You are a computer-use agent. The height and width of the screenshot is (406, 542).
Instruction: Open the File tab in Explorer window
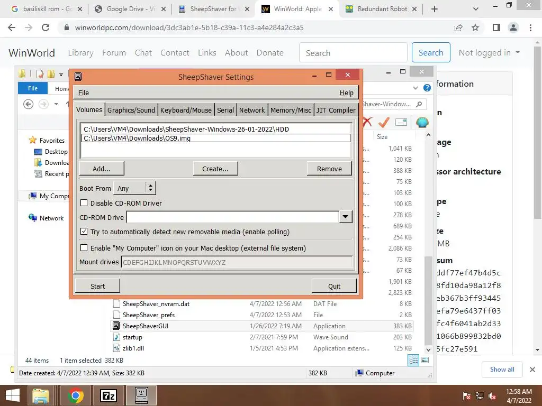32,88
